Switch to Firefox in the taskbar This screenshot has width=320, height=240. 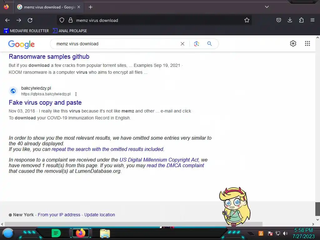(81, 233)
